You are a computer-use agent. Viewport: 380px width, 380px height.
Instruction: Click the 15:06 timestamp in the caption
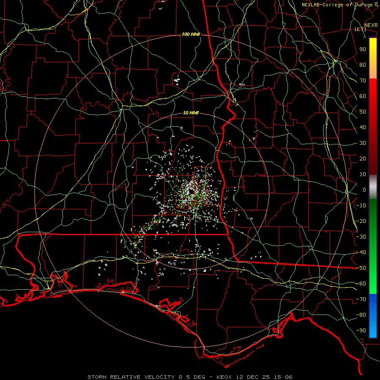[283, 377]
